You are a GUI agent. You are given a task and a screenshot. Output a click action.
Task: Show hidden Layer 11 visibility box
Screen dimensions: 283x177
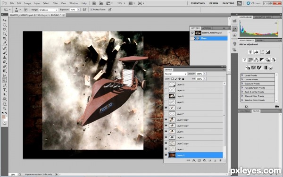[x=166, y=84]
